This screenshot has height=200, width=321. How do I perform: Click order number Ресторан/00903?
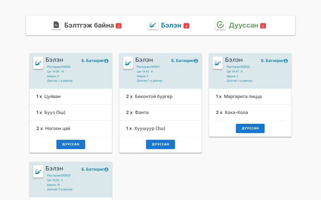pyautogui.click(x=59, y=175)
